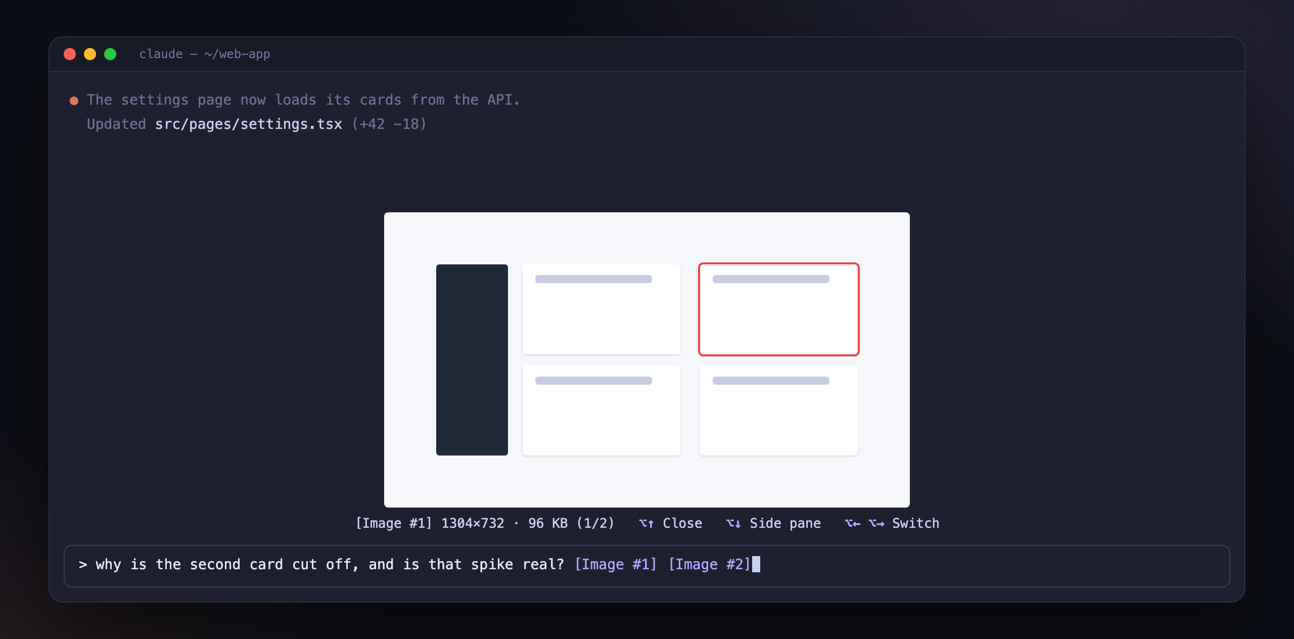This screenshot has width=1294, height=639.
Task: Click the option-right arrow shortcut icon
Action: coord(876,523)
